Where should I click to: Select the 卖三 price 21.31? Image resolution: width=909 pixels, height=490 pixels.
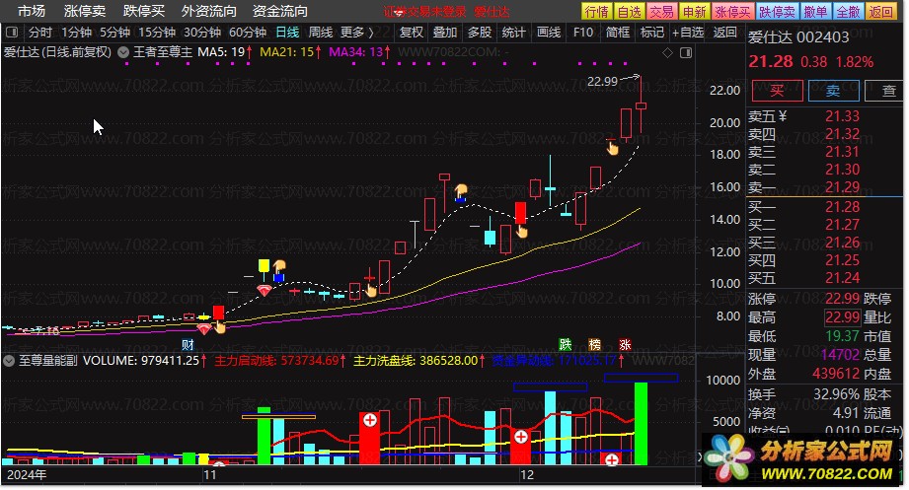click(x=842, y=152)
